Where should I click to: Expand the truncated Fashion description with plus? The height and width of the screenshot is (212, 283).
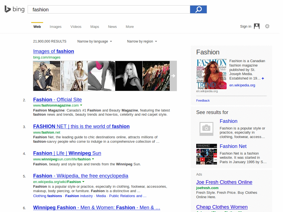coord(263,78)
